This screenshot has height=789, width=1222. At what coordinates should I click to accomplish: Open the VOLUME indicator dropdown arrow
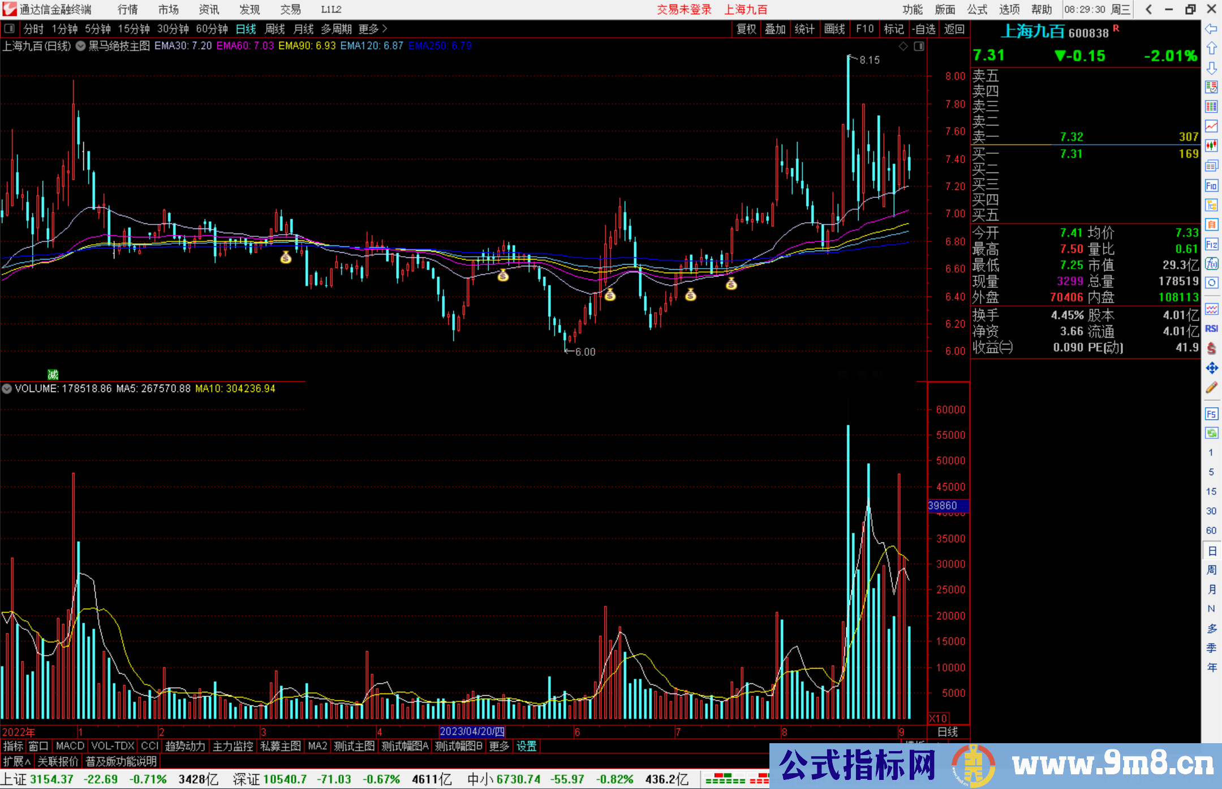pyautogui.click(x=7, y=389)
